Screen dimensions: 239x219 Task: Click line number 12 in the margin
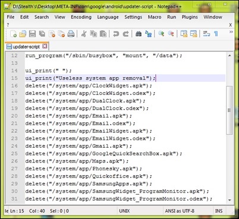point(14,56)
